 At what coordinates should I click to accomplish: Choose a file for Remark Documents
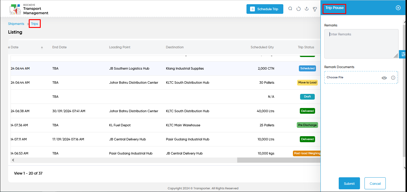point(361,77)
